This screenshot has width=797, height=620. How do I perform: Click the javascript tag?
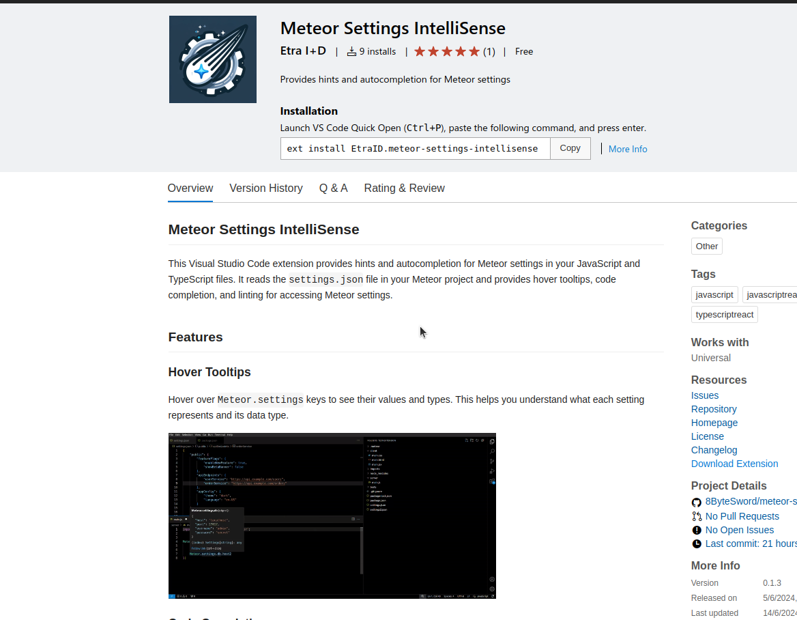[x=714, y=294]
